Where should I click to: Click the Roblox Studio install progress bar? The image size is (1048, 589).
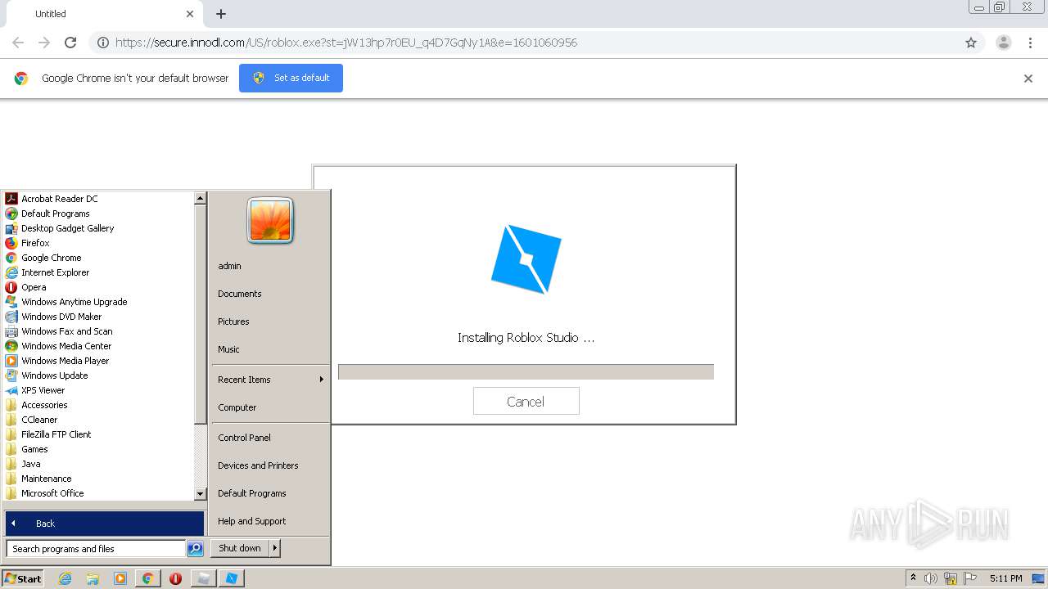click(x=526, y=372)
